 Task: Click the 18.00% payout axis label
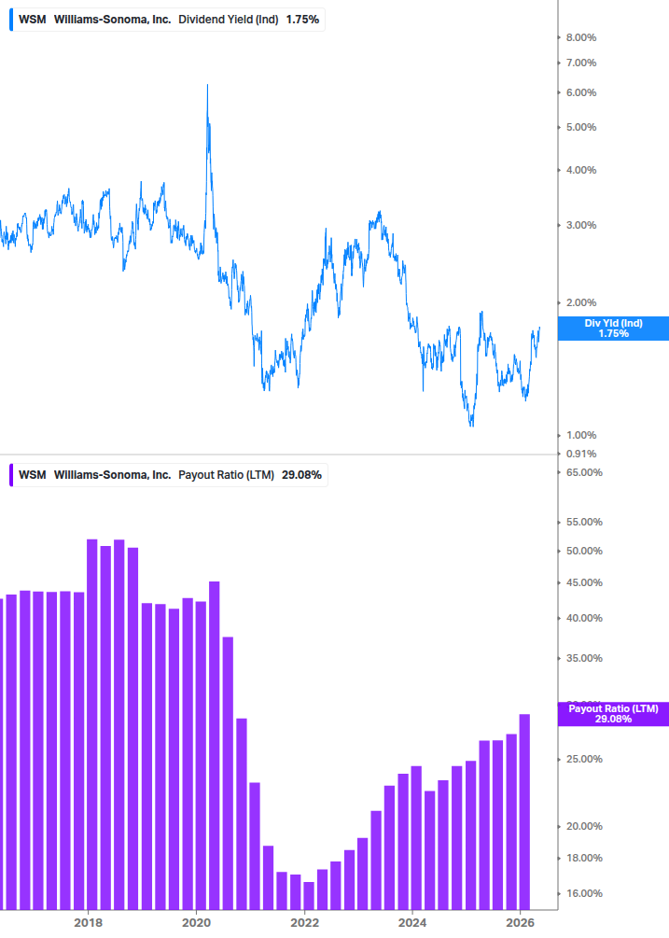[x=584, y=859]
